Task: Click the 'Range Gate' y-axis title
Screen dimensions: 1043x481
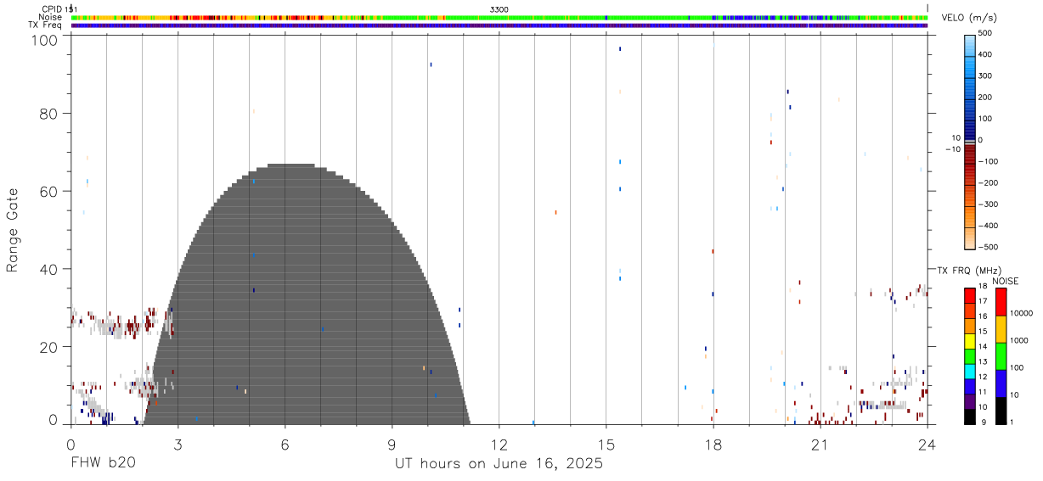Action: pos(13,231)
